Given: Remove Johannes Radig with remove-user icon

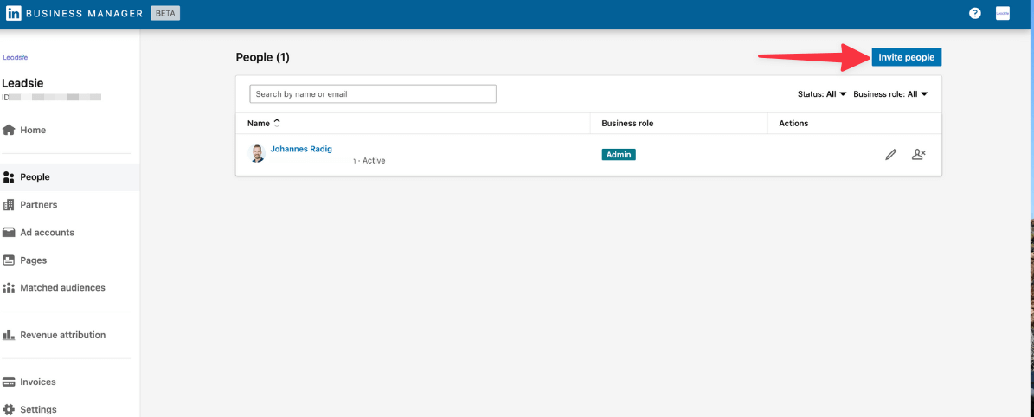Looking at the screenshot, I should [919, 154].
